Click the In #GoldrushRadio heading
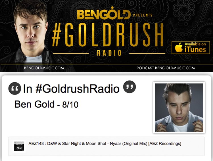This screenshot has height=161, width=213. [71, 89]
